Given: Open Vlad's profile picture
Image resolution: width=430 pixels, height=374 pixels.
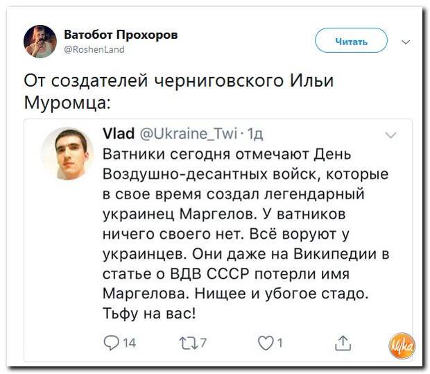Looking at the screenshot, I should [x=67, y=153].
